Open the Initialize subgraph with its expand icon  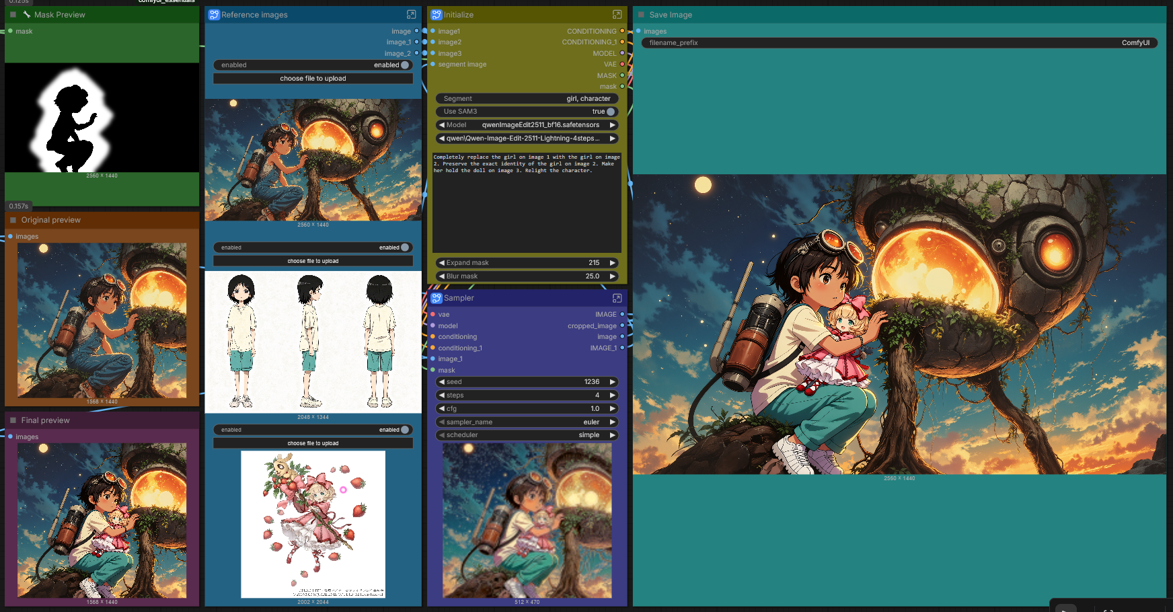[617, 14]
